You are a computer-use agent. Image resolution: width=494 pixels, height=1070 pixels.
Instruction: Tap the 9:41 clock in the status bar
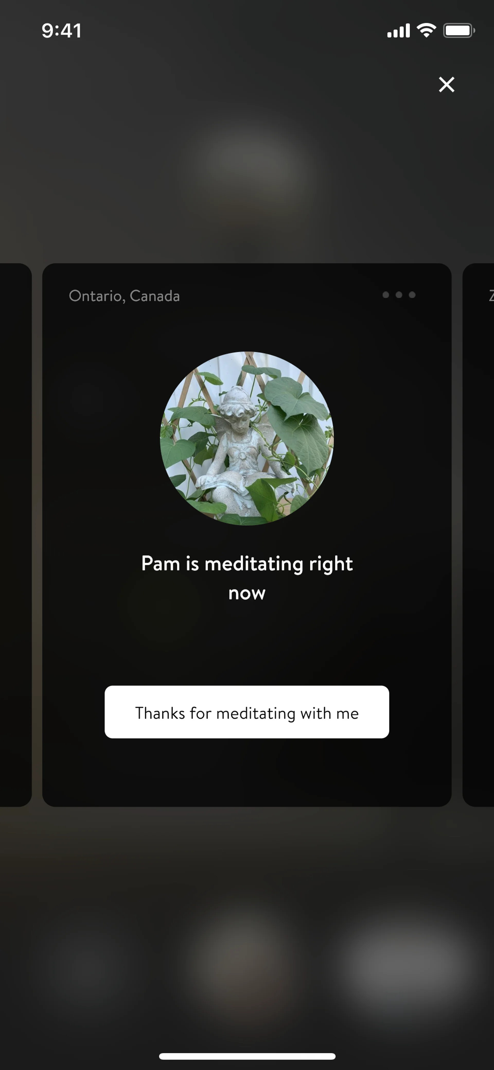click(61, 31)
